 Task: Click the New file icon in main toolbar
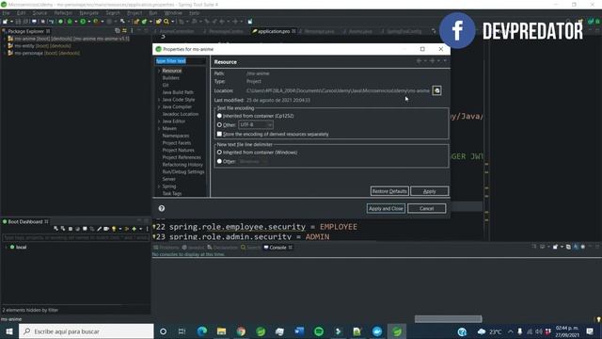6,22
